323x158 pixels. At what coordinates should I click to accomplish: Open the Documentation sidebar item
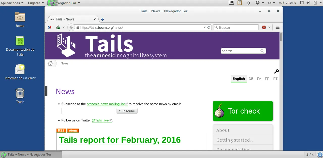tap(243, 148)
